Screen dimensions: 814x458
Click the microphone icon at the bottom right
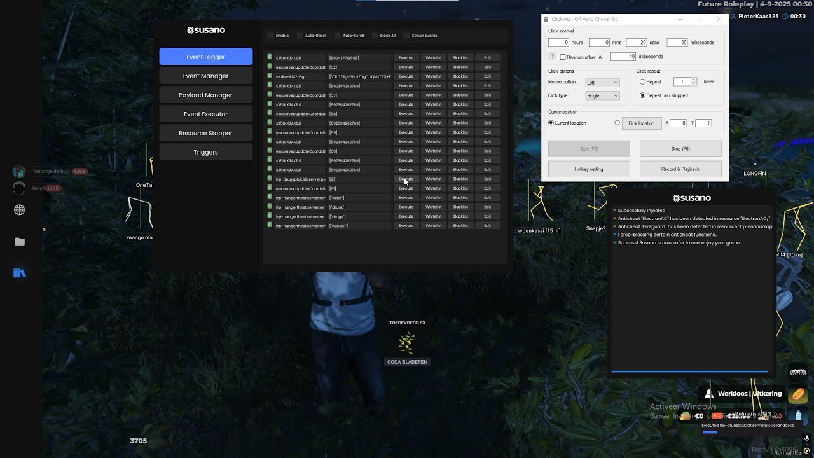(x=806, y=438)
